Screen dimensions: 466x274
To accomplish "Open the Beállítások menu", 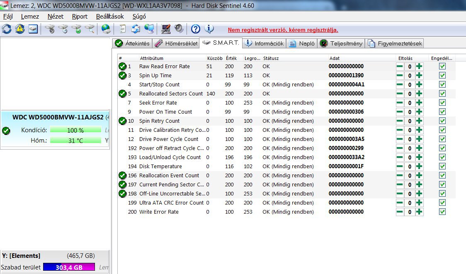I will [x=110, y=17].
